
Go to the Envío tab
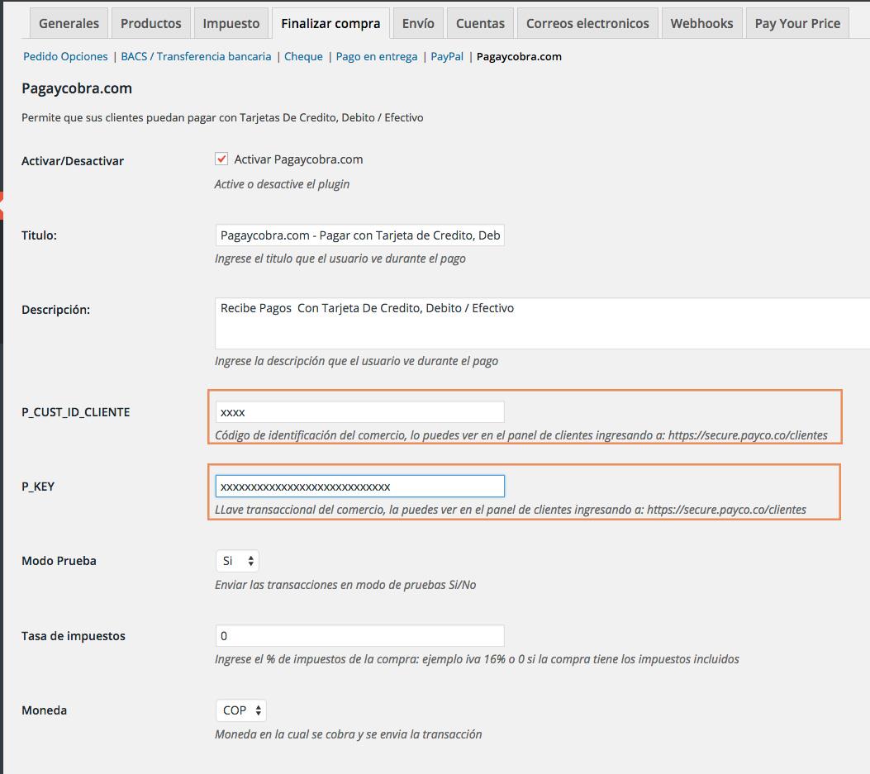point(418,23)
